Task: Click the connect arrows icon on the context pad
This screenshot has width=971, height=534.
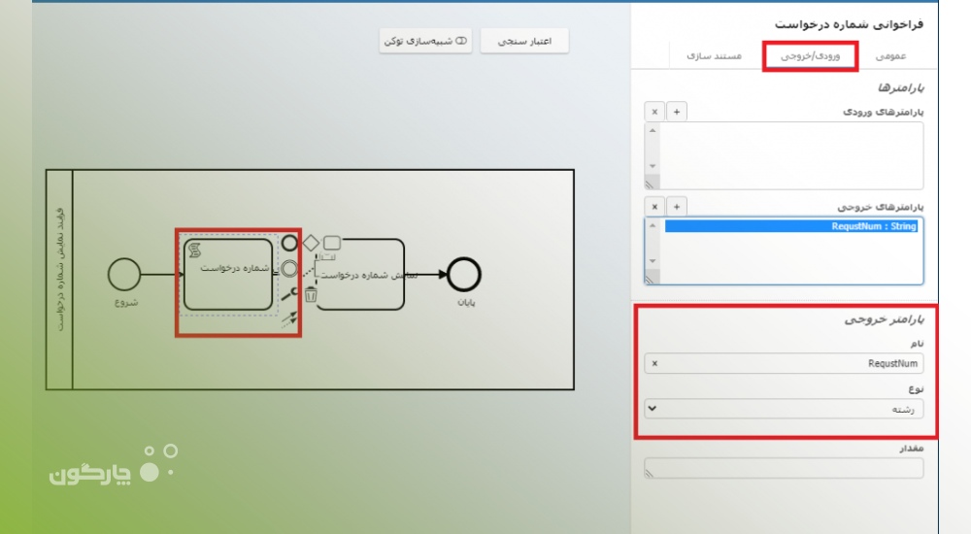Action: [x=289, y=319]
